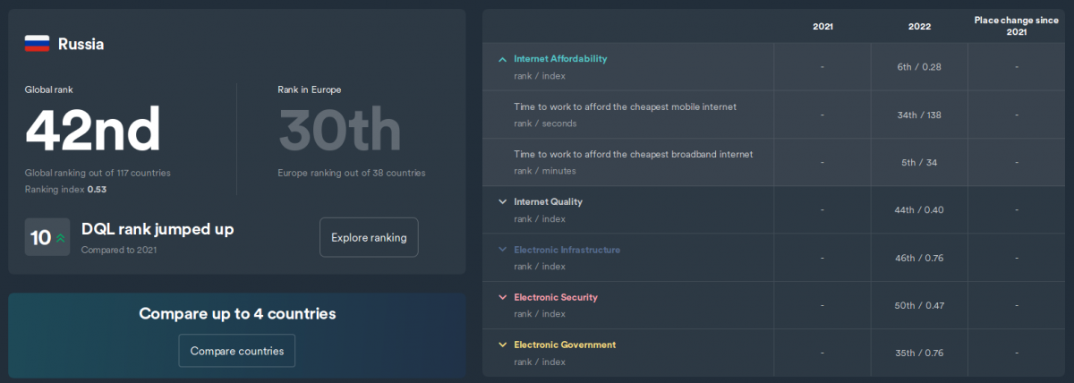The height and width of the screenshot is (383, 1074).
Task: Expand the Internet Quality section chevron
Action: click(x=502, y=202)
